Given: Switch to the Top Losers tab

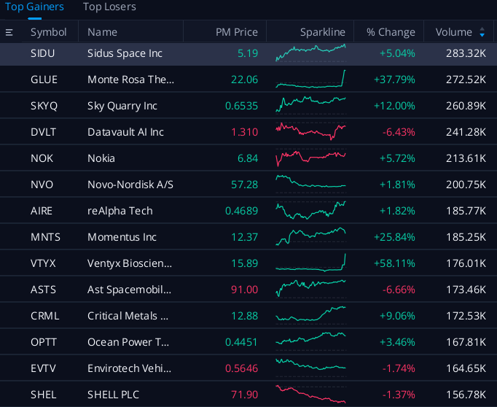Looking at the screenshot, I should [x=109, y=7].
